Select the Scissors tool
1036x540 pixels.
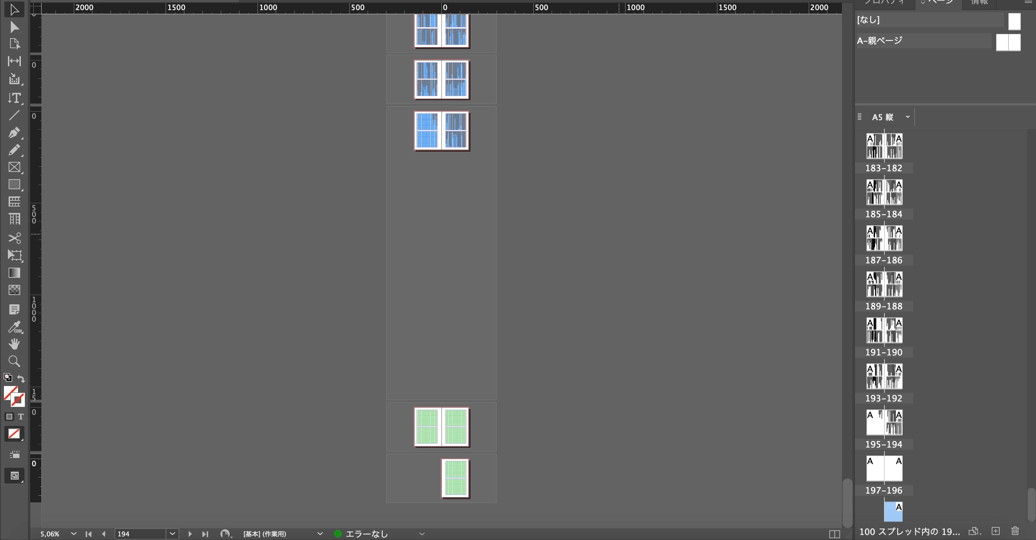[x=14, y=238]
